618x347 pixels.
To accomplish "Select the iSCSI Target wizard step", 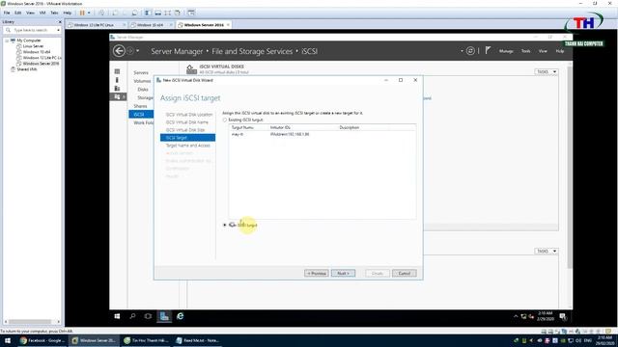I will pos(187,138).
